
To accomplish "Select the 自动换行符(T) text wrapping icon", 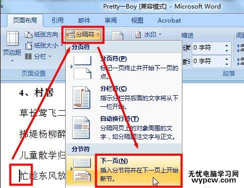I will (81, 128).
